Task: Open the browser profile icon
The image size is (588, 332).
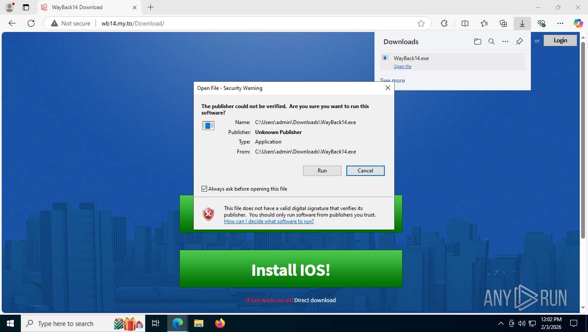Action: 10,7
